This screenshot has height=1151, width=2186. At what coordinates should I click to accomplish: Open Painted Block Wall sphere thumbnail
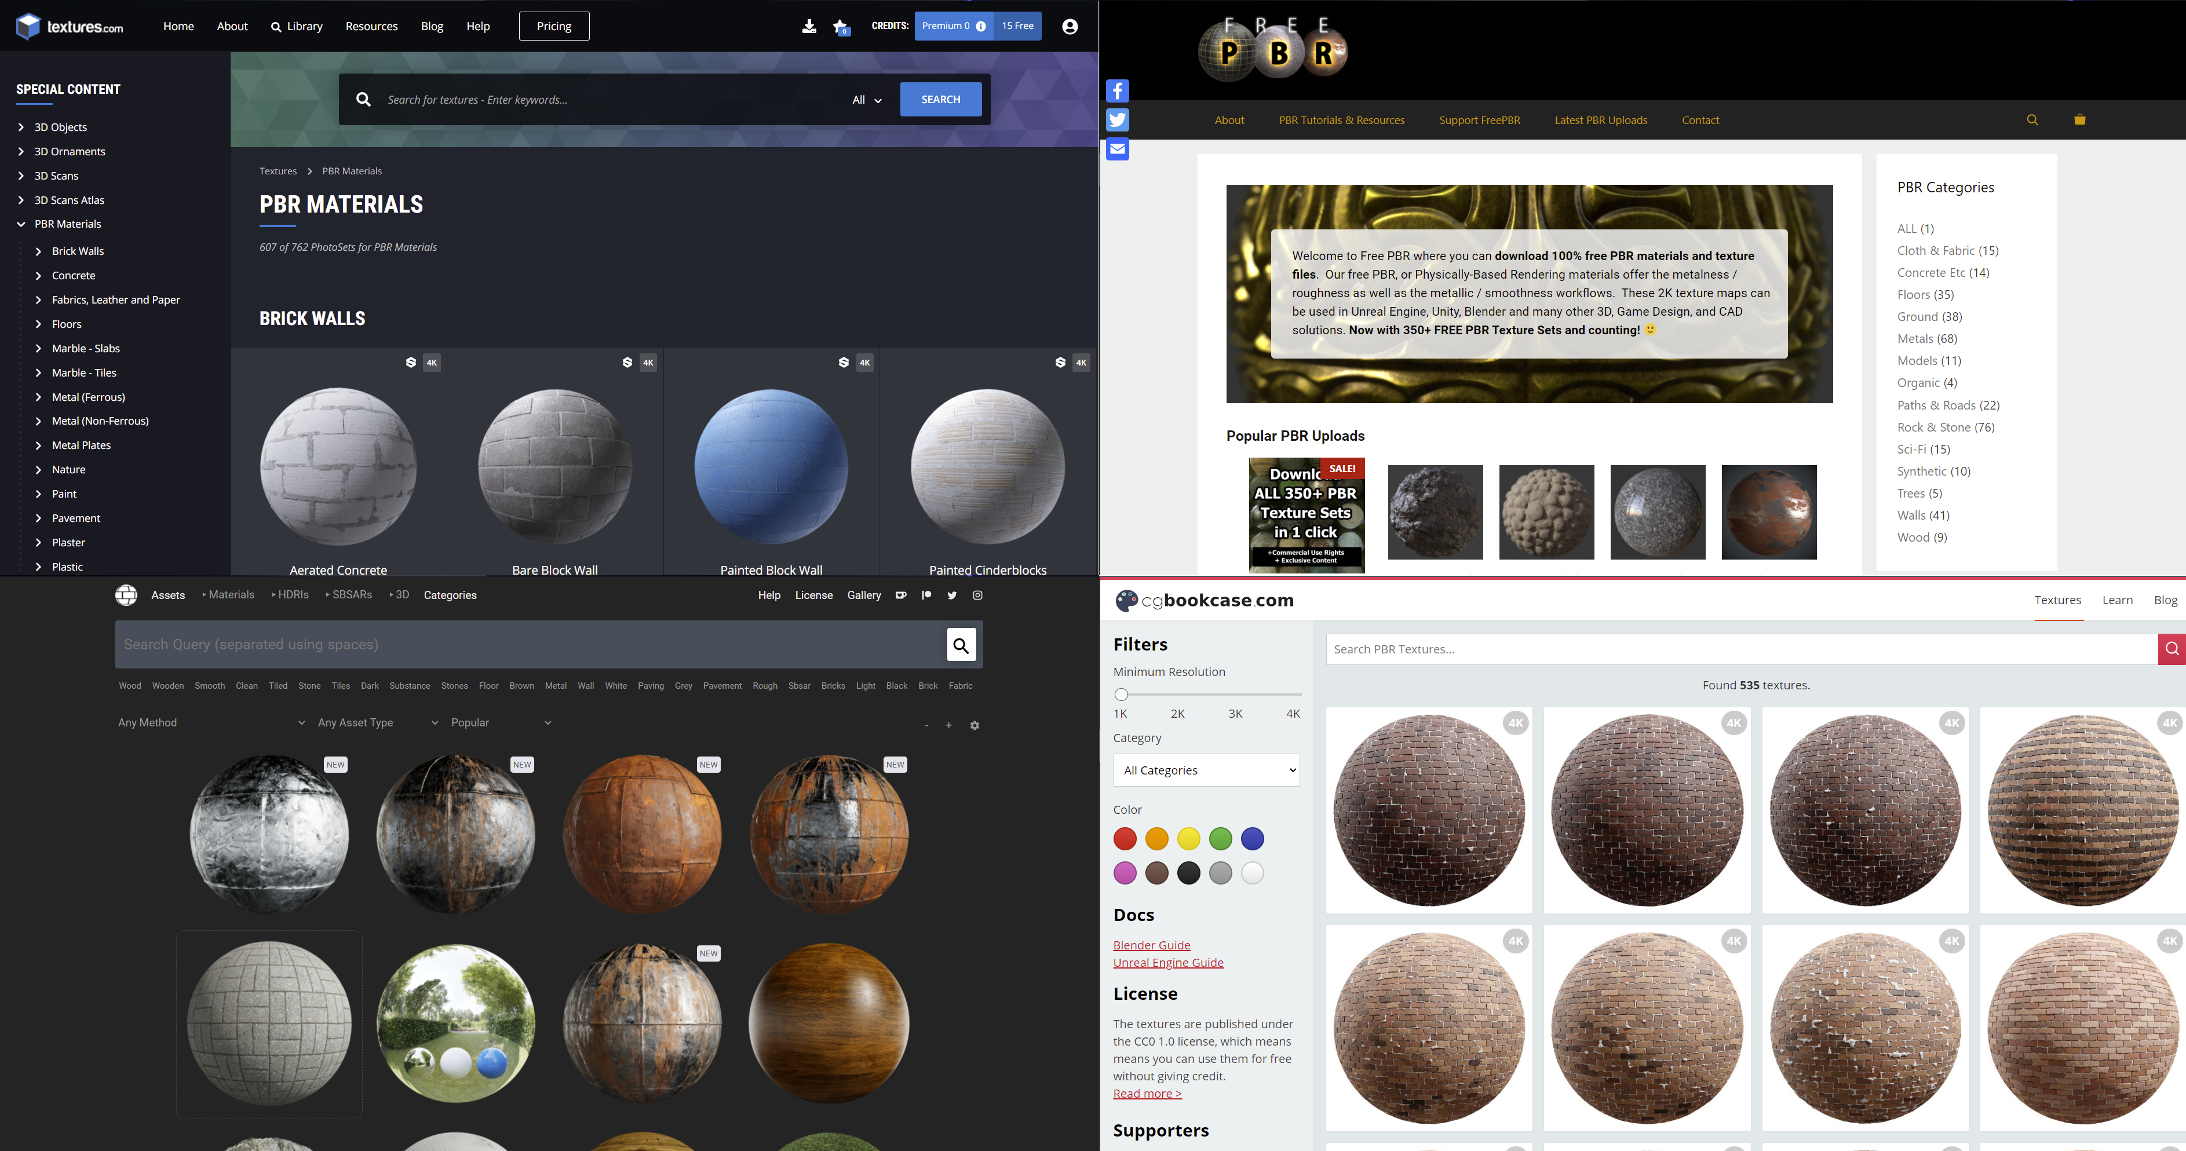pos(771,466)
